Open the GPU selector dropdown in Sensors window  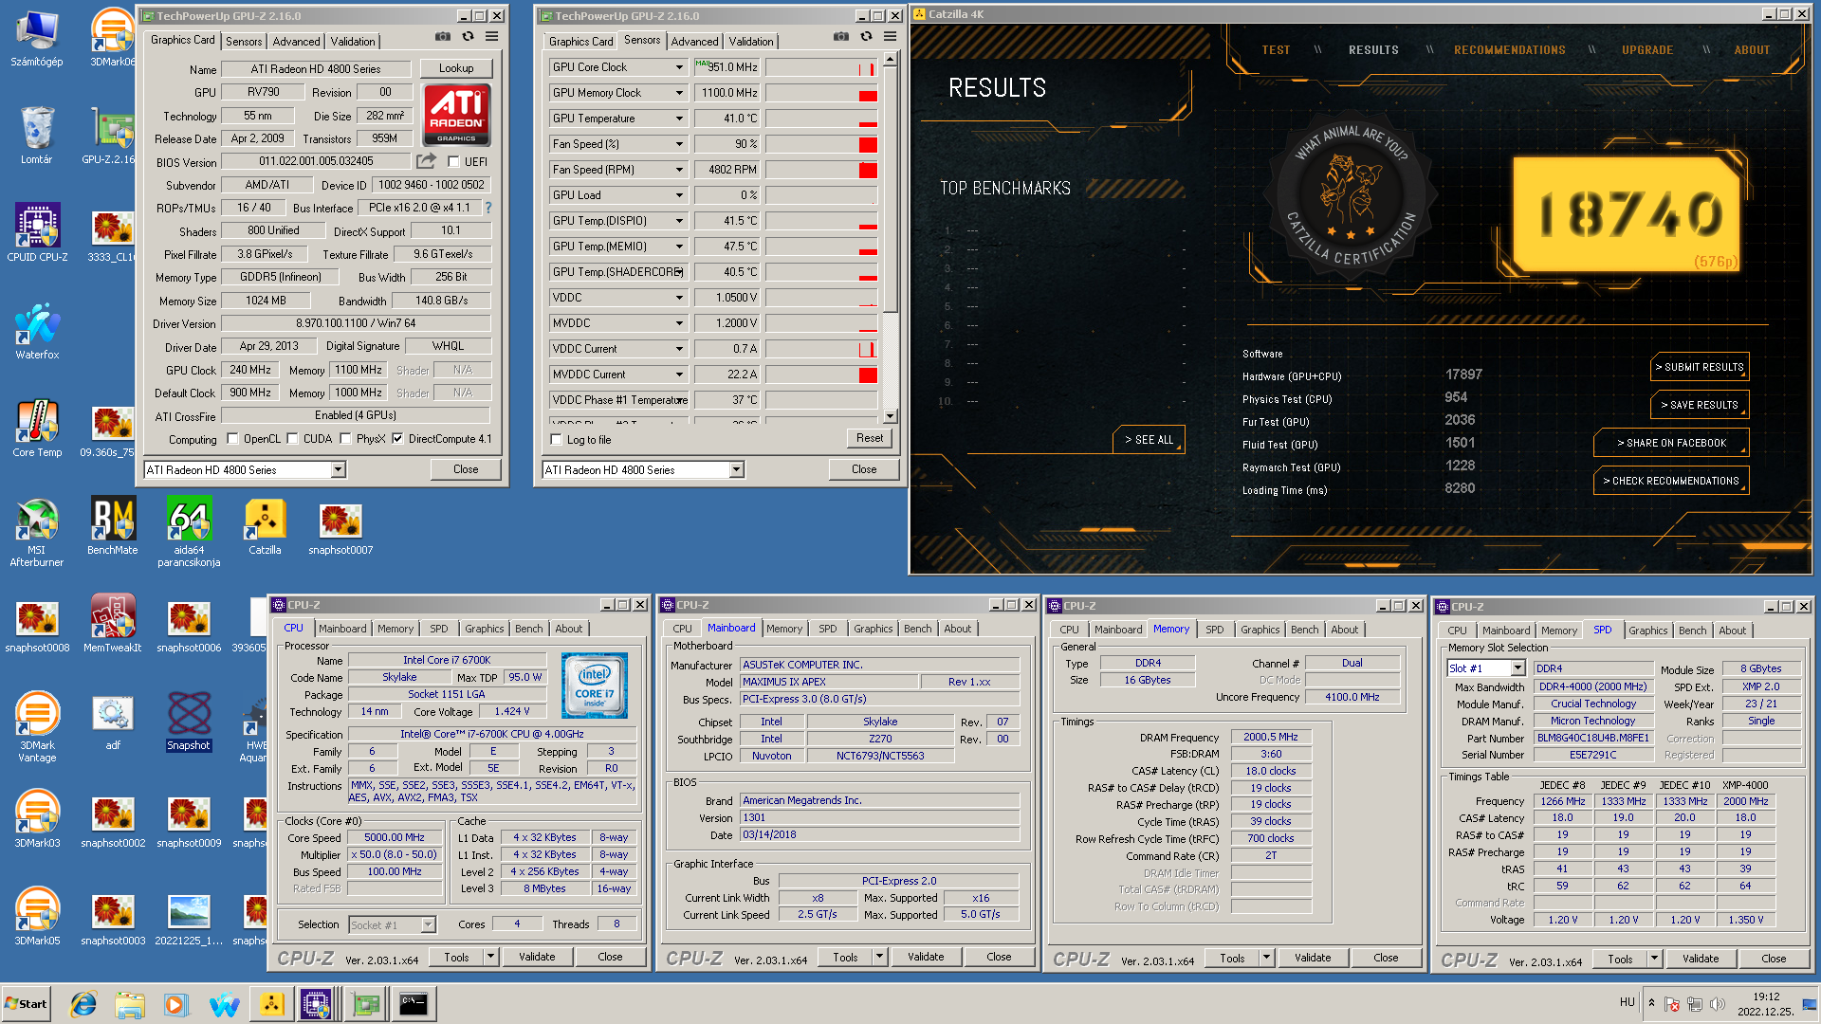[736, 470]
